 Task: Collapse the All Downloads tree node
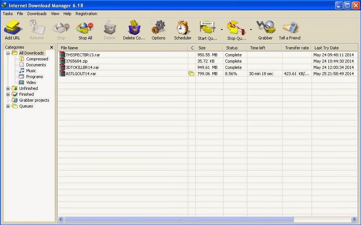point(8,53)
